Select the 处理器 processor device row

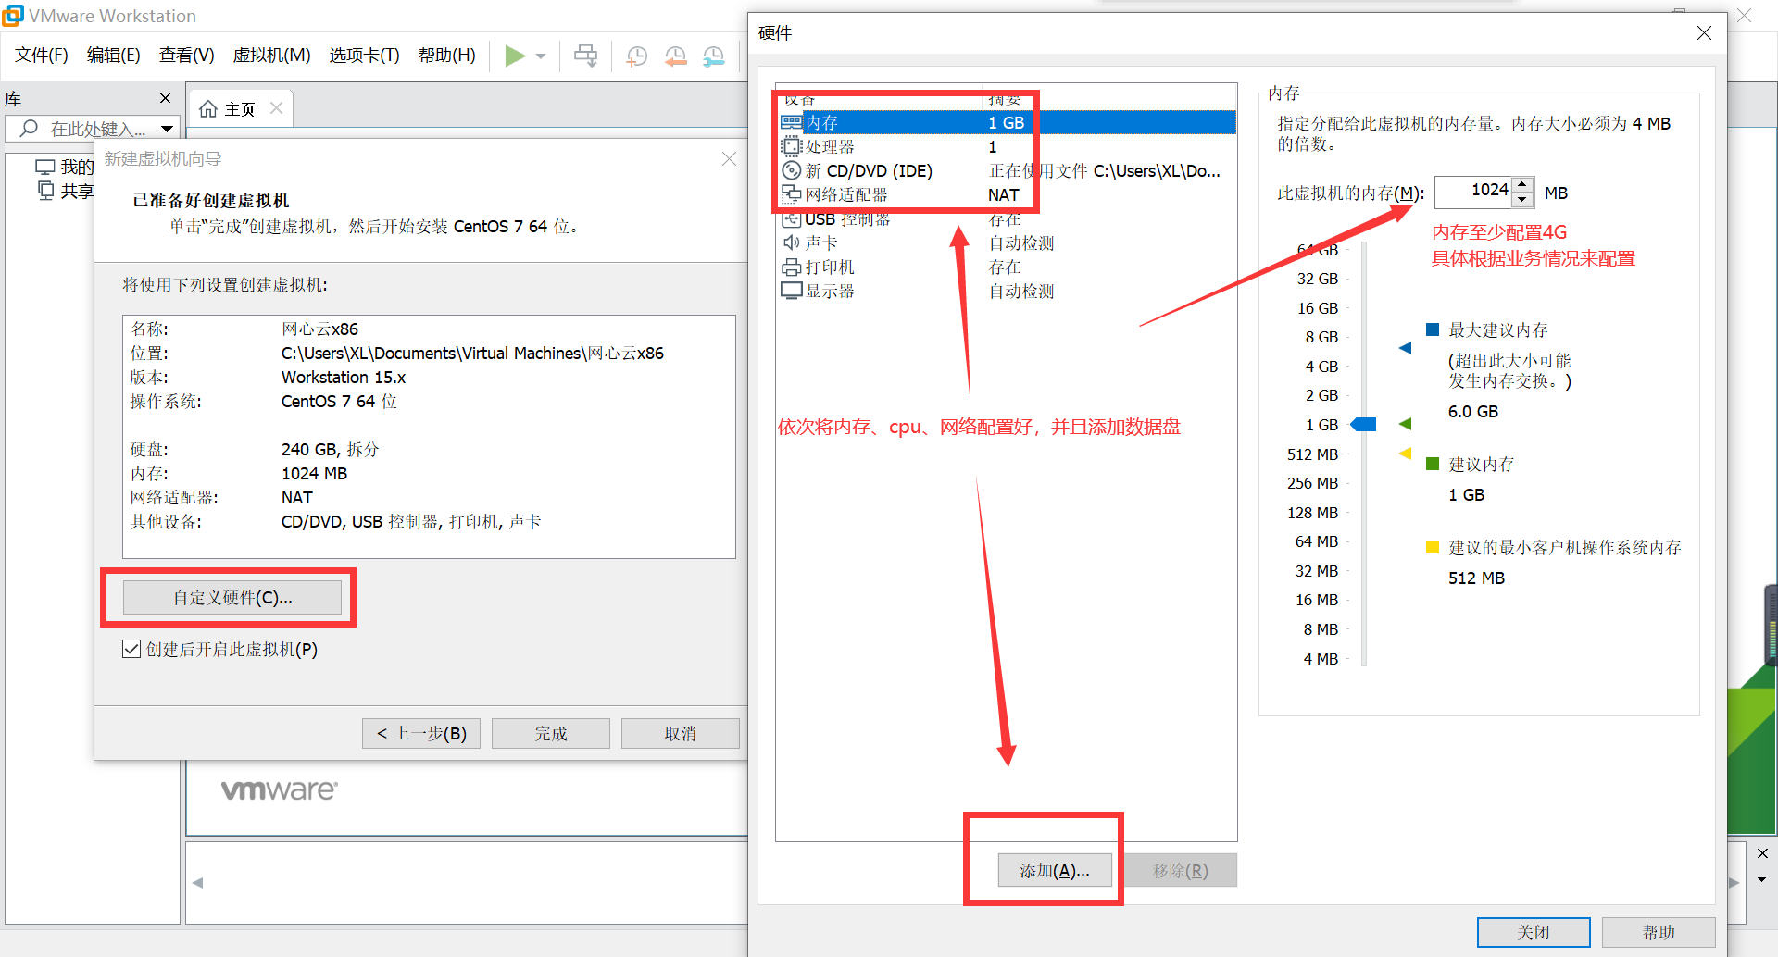tap(1008, 146)
